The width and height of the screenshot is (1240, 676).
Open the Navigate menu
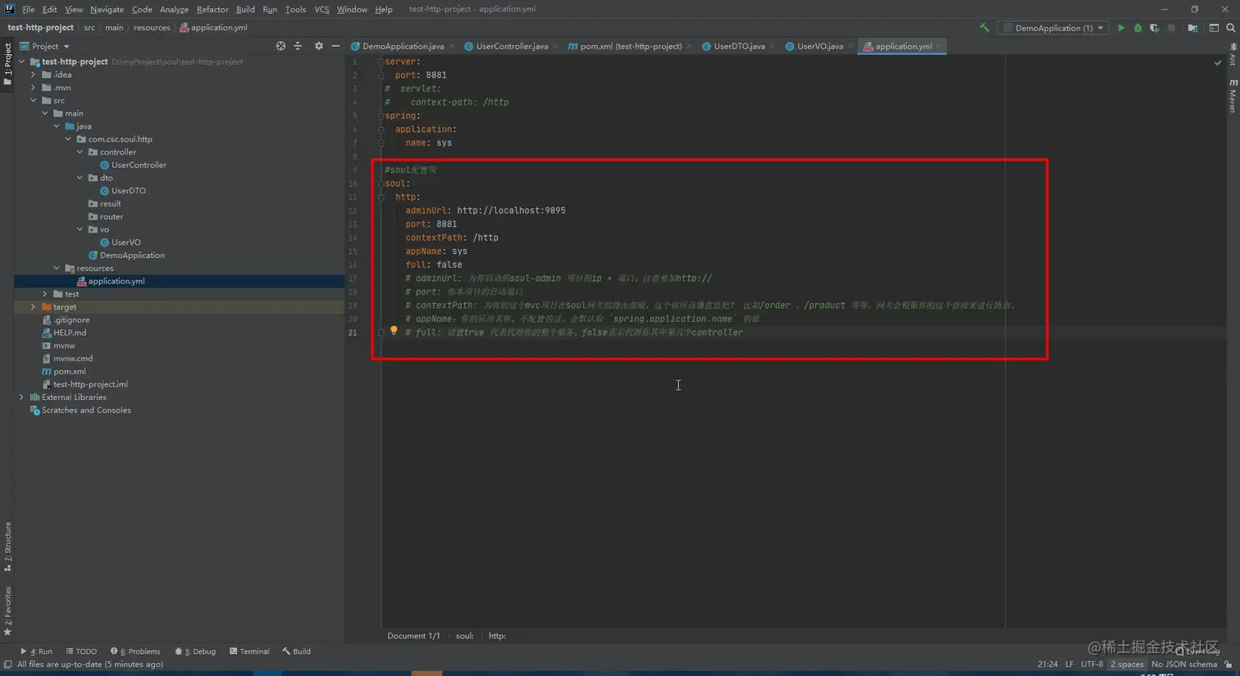(x=107, y=9)
